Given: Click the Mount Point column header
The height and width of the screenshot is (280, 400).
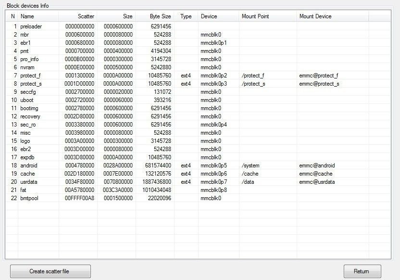Looking at the screenshot, I should (268, 16).
